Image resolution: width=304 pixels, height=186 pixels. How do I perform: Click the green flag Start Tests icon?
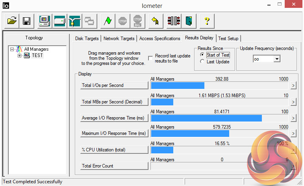click(x=108, y=21)
